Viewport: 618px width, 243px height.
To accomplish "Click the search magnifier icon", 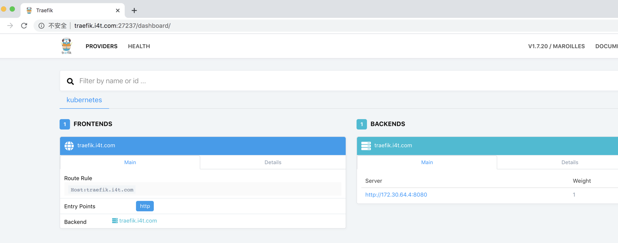I will 70,81.
